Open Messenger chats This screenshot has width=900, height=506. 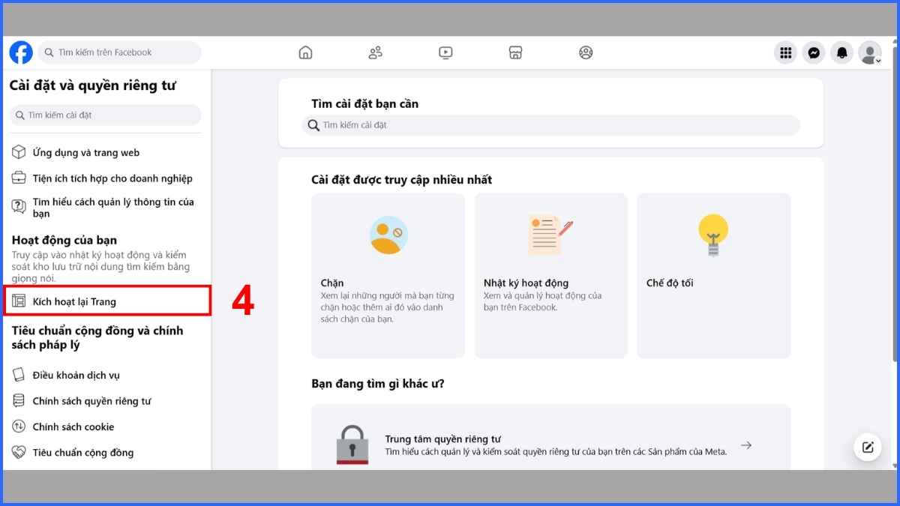click(x=814, y=52)
